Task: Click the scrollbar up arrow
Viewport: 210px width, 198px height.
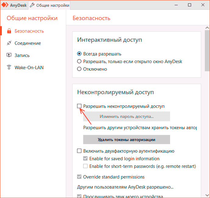Action: pos(207,28)
